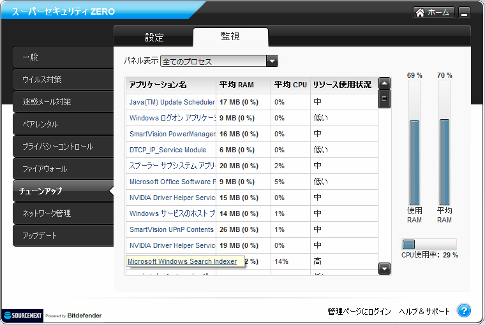The width and height of the screenshot is (485, 325).
Task: Select the 17 MB (0 %) RAM cell
Action: [243, 102]
